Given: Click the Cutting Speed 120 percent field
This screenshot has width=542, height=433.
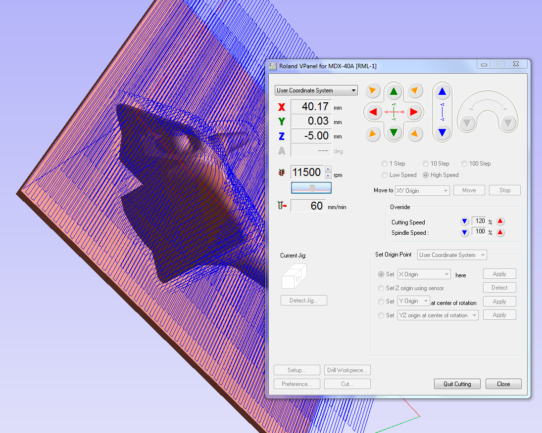Looking at the screenshot, I should [x=480, y=221].
